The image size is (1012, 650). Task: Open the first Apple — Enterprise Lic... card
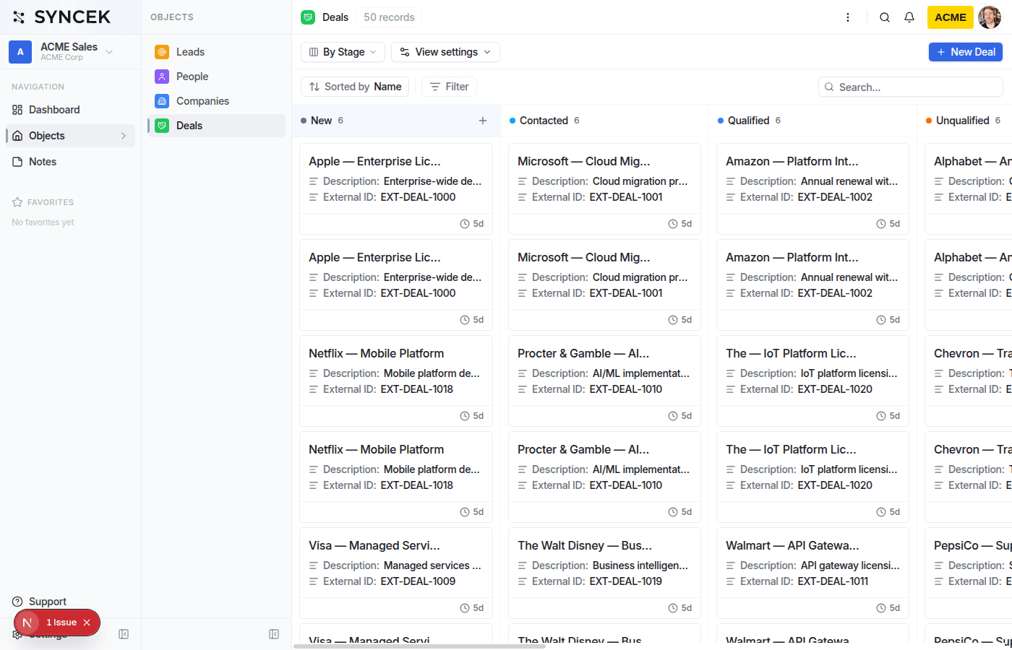coord(396,188)
